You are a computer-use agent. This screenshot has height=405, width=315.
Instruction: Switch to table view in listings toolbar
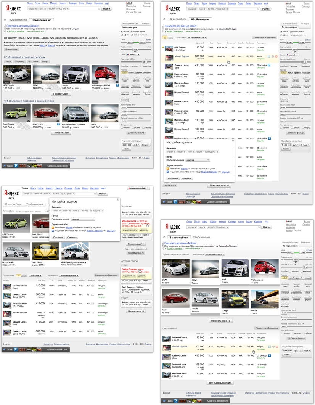(x=170, y=37)
